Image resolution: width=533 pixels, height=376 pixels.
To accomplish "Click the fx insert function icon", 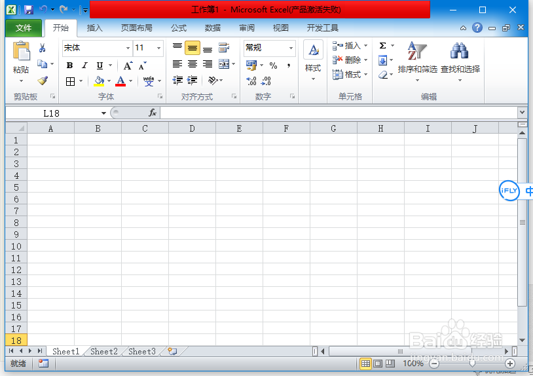I will [153, 113].
